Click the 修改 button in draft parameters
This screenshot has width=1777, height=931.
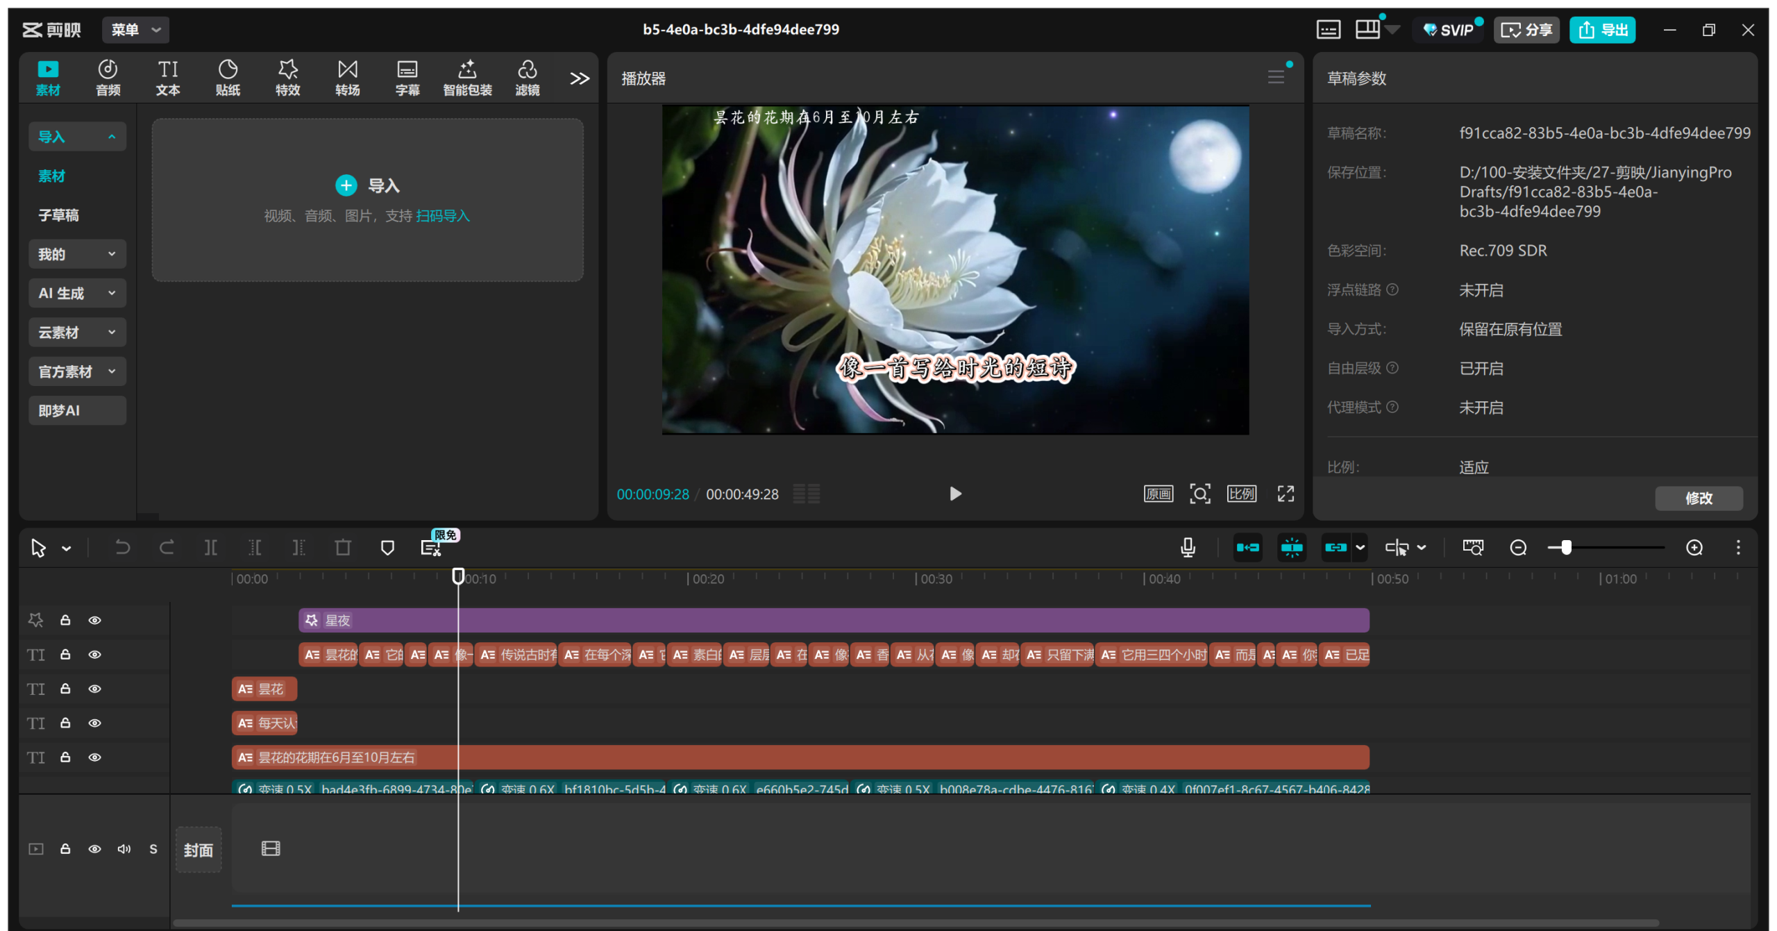1698,498
